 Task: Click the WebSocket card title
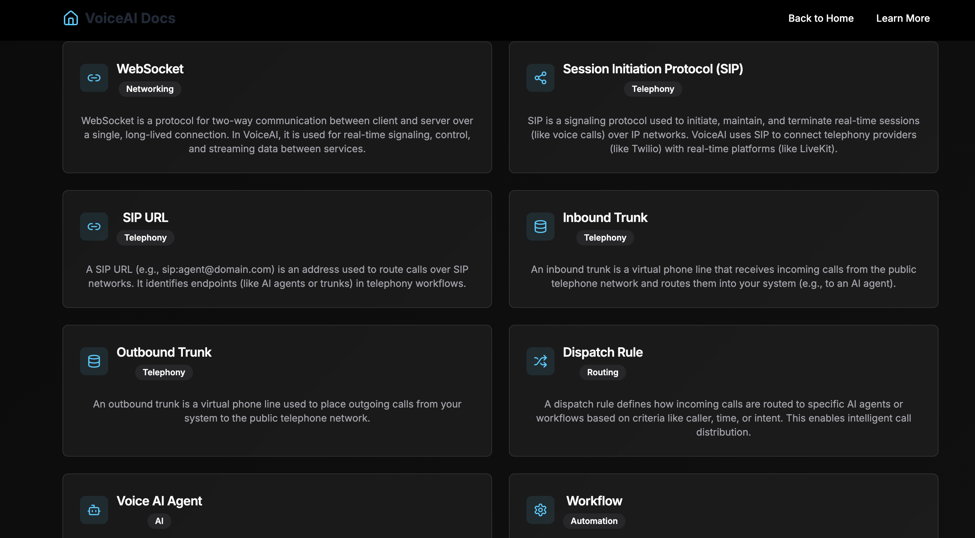pos(150,69)
